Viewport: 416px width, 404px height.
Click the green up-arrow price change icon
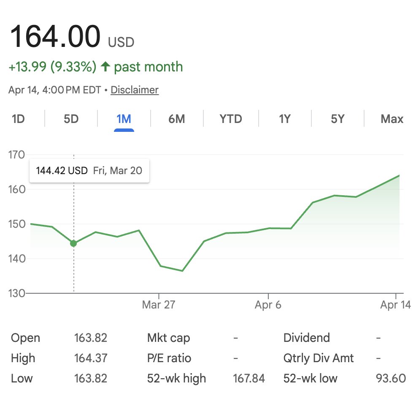pos(105,66)
